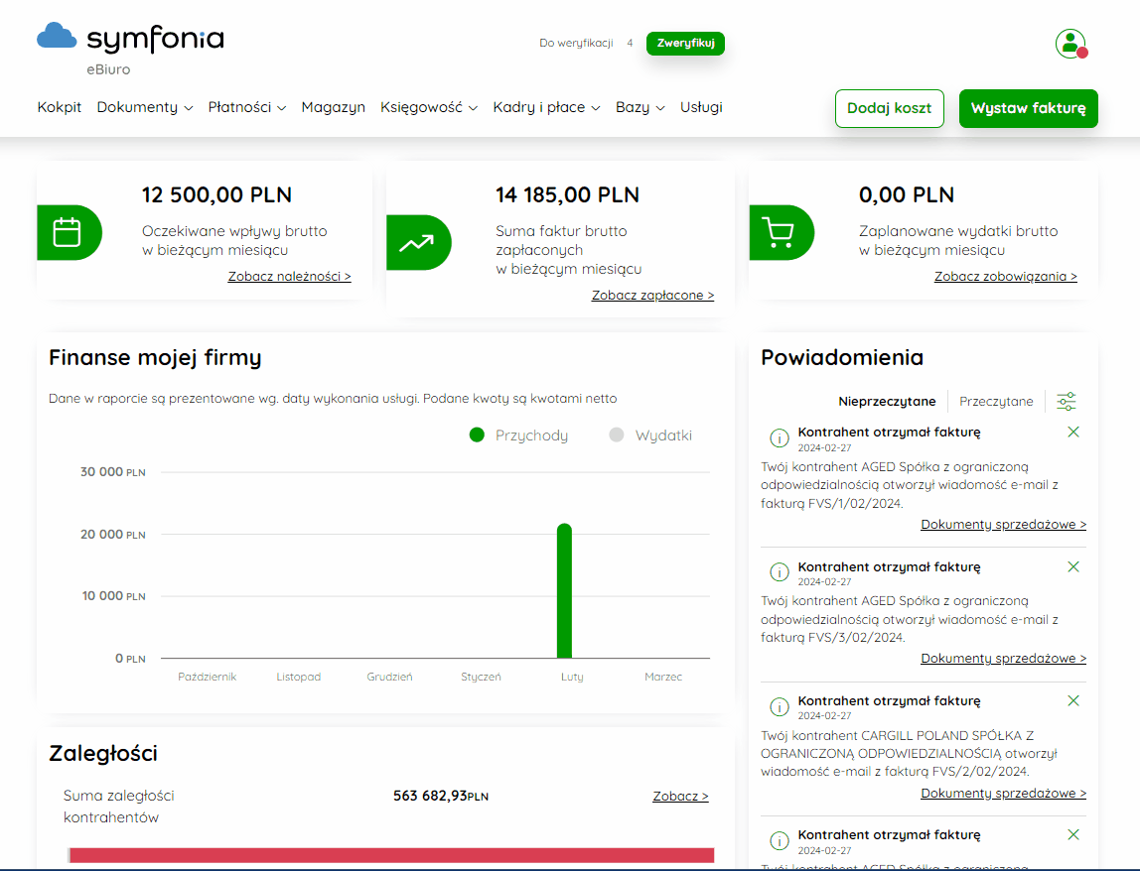Dismiss the FVS/1/02/2024 invoice notification
This screenshot has width=1140, height=871.
(x=1073, y=433)
